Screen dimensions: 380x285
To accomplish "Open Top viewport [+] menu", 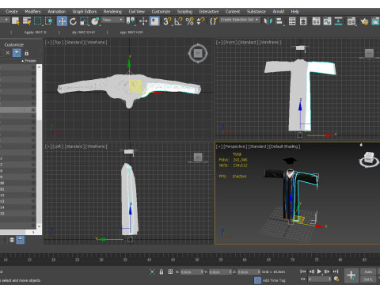I will tap(48, 42).
